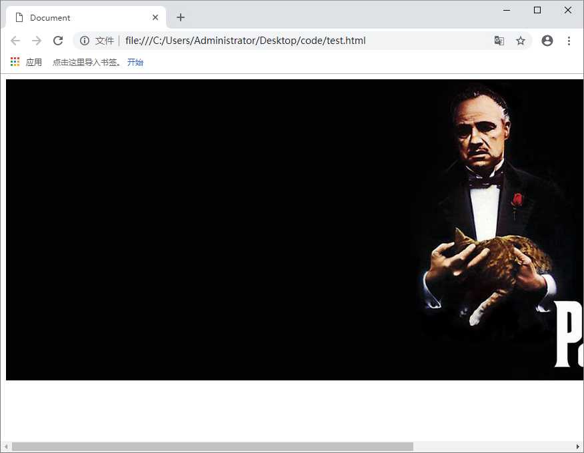This screenshot has width=584, height=453.
Task: Click the scrollbar right arrow
Action: 578,446
